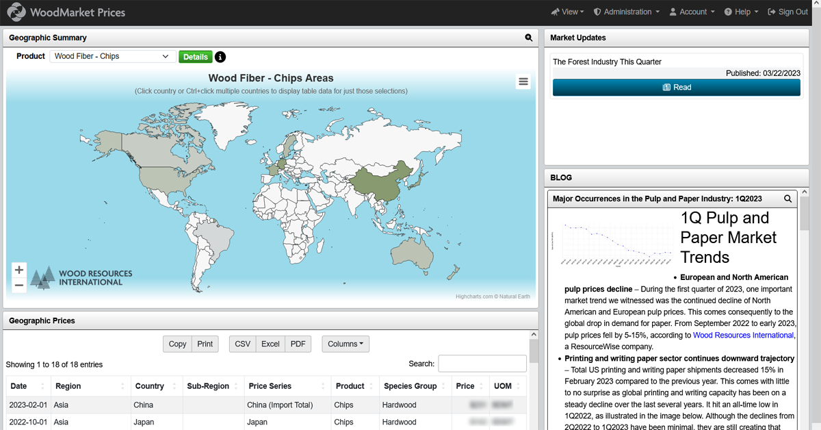The image size is (821, 430).
Task: Export table as PDF
Action: (298, 344)
